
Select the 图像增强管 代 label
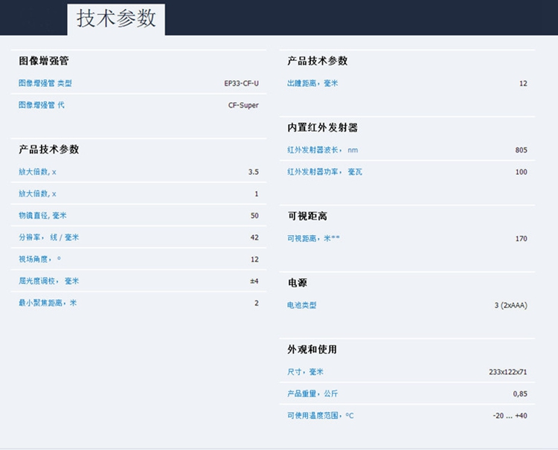click(41, 106)
